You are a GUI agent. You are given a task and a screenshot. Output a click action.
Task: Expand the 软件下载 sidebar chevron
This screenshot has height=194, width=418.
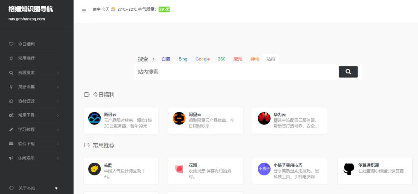click(58, 144)
